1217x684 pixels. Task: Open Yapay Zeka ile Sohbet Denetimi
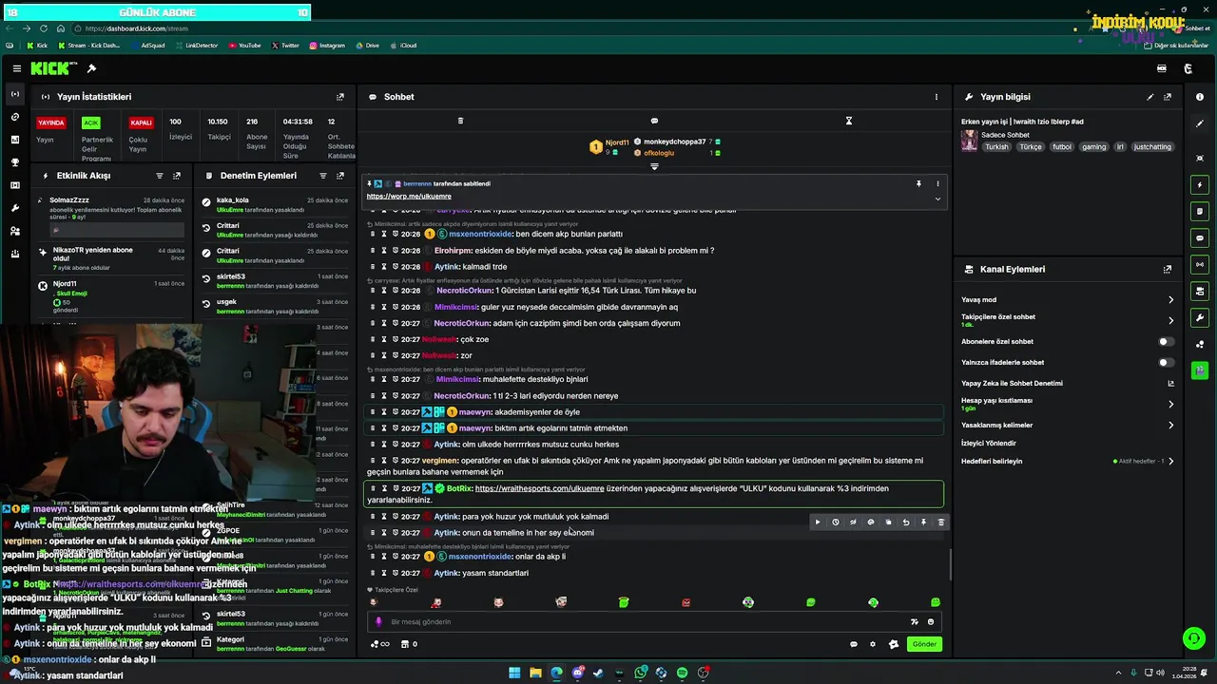(x=1170, y=384)
